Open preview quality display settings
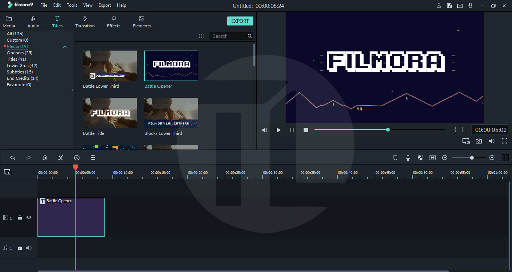Viewport: 512px width, 272px height. click(x=466, y=141)
